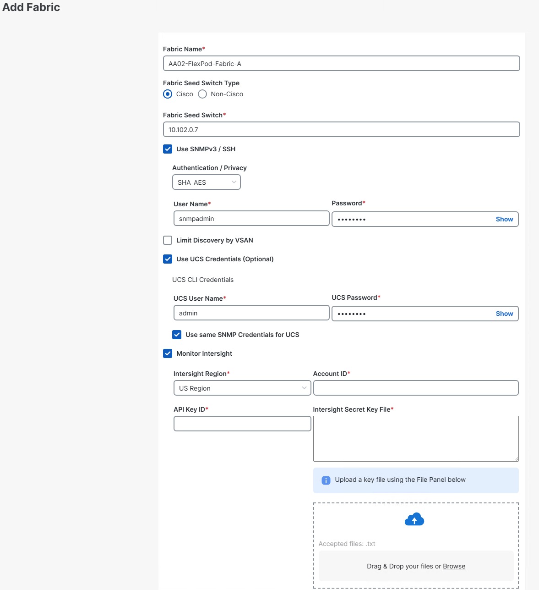Click the 'Accepted files: .txt' text
This screenshot has width=539, height=590.
pyautogui.click(x=347, y=544)
